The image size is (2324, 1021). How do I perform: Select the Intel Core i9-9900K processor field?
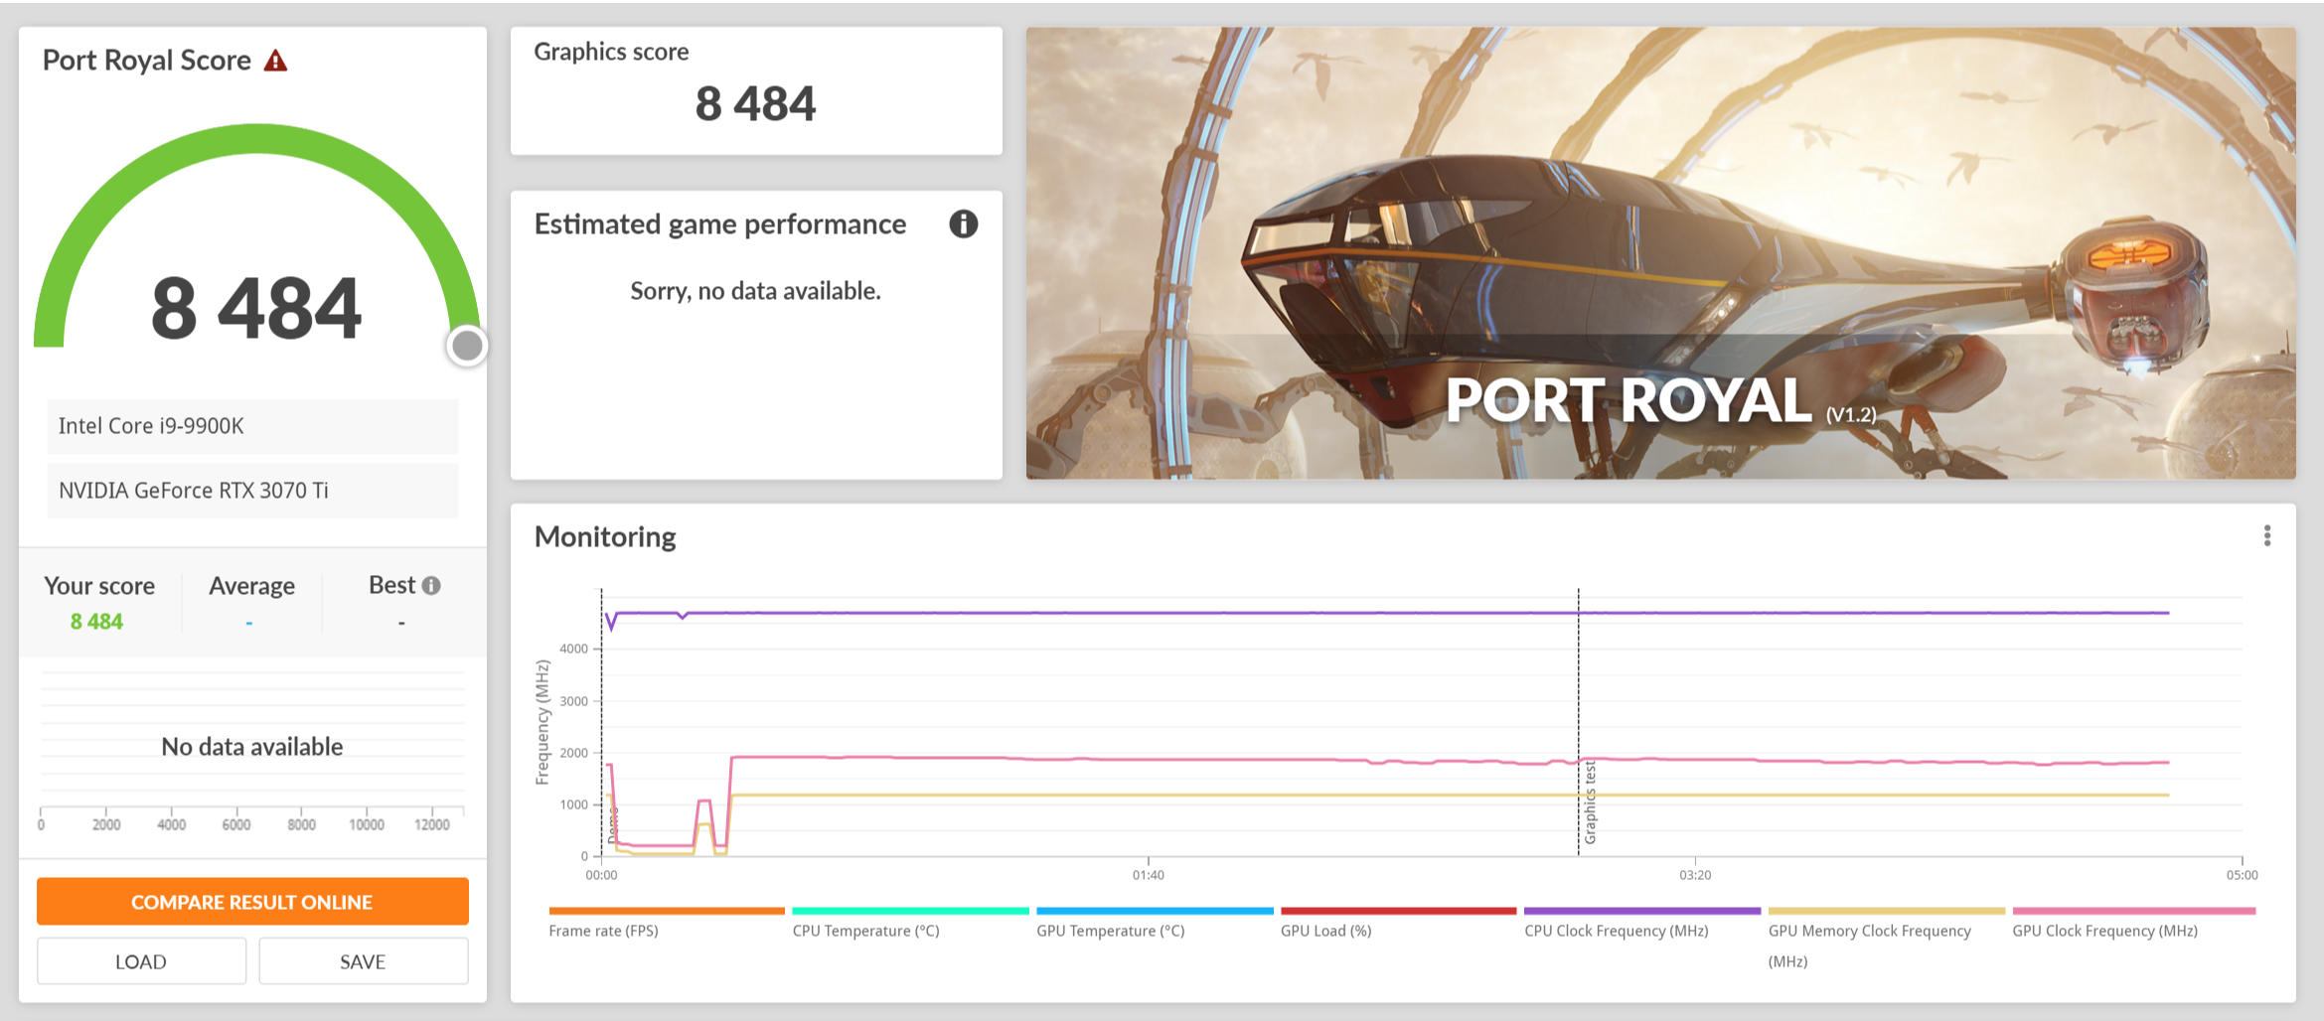click(252, 426)
